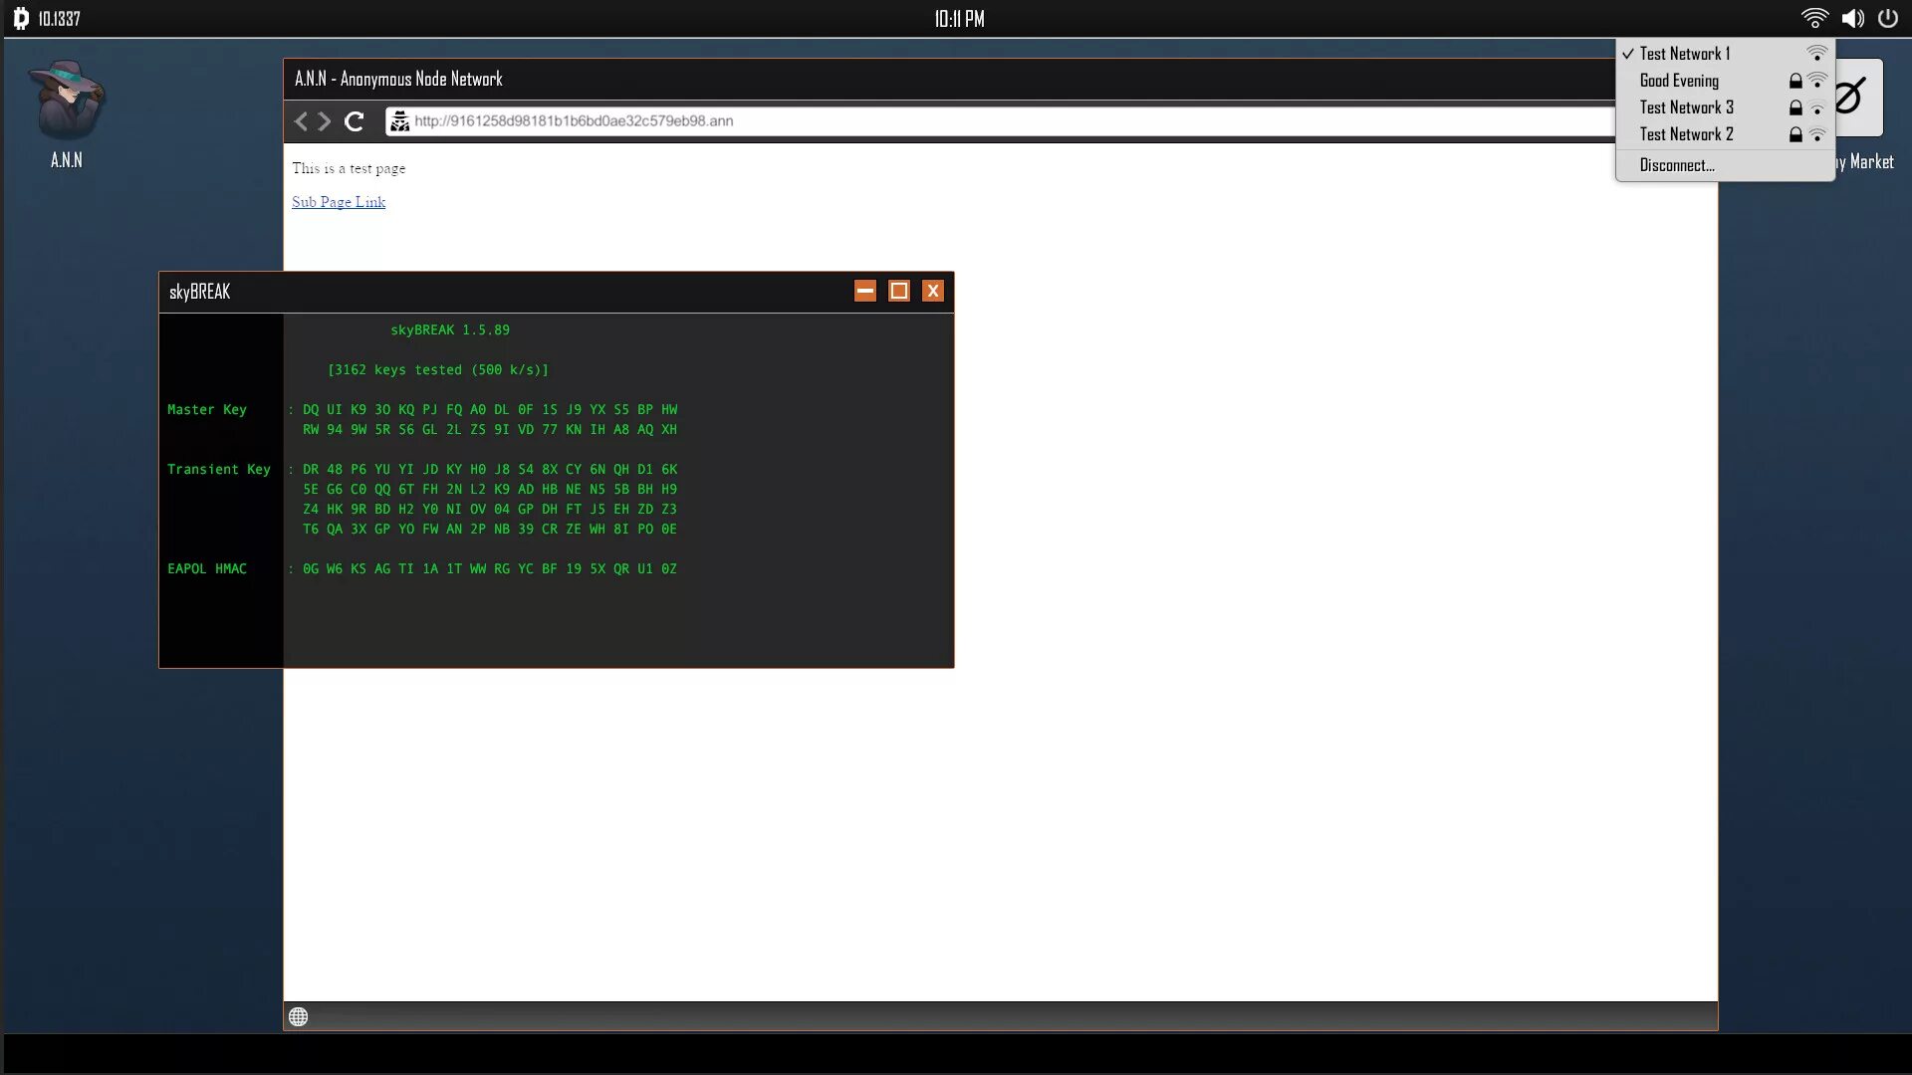Minimize the skyBREAK window

click(x=865, y=291)
